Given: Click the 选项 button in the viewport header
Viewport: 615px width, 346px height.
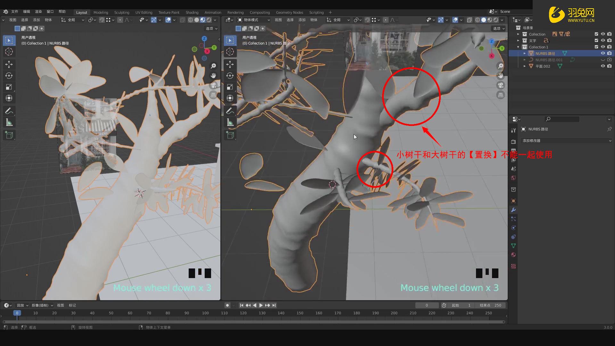Looking at the screenshot, I should pos(498,28).
